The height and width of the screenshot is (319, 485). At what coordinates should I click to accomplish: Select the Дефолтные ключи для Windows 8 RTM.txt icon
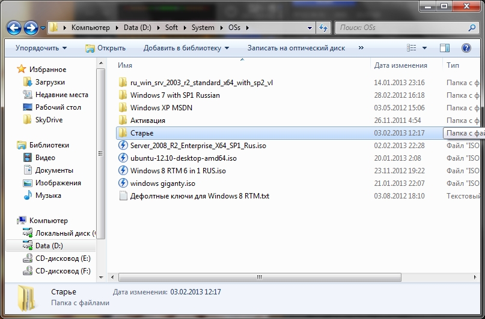[x=123, y=196]
